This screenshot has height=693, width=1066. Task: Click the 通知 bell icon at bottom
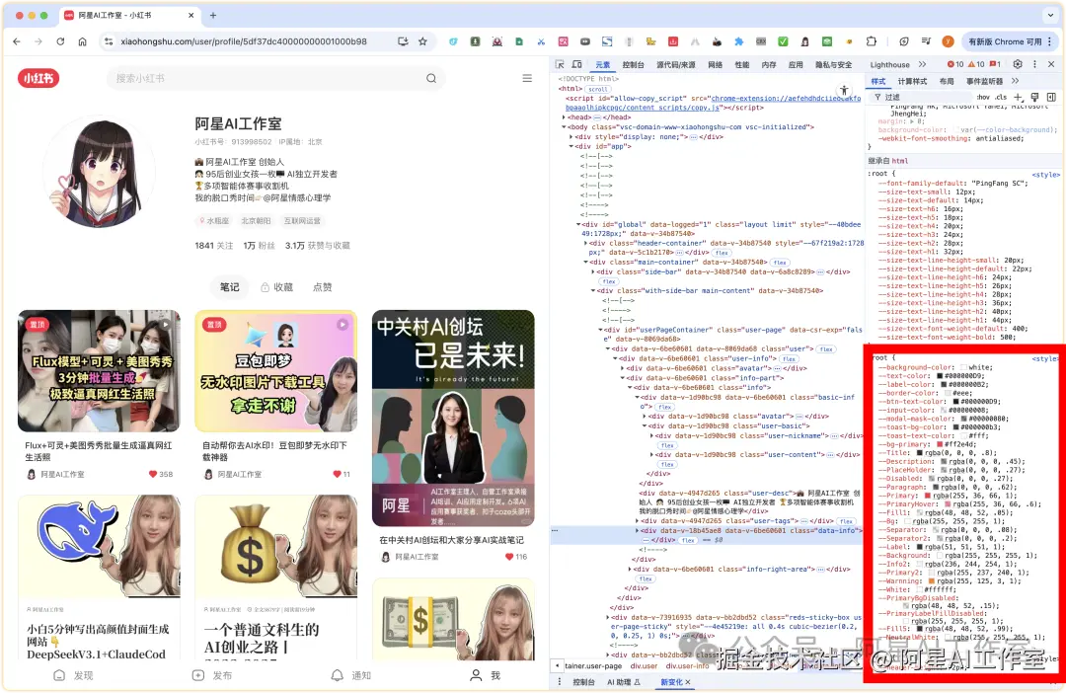338,675
